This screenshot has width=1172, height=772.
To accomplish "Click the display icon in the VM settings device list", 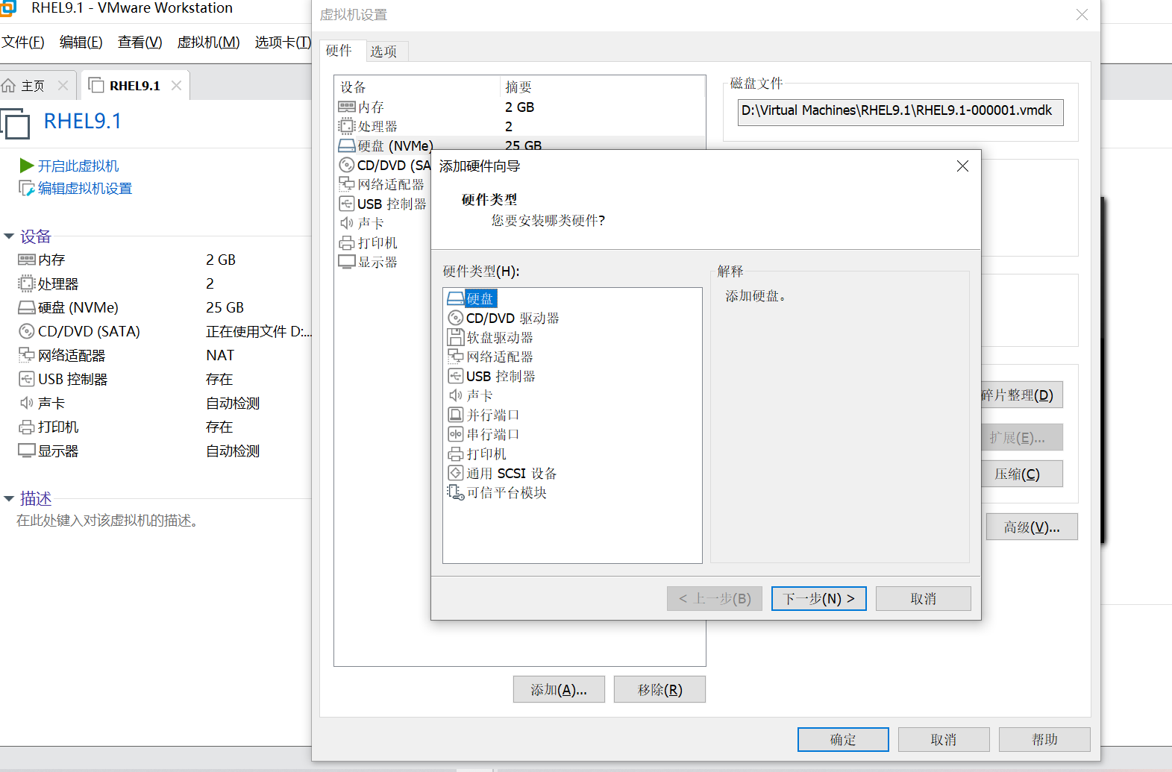I will 347,263.
